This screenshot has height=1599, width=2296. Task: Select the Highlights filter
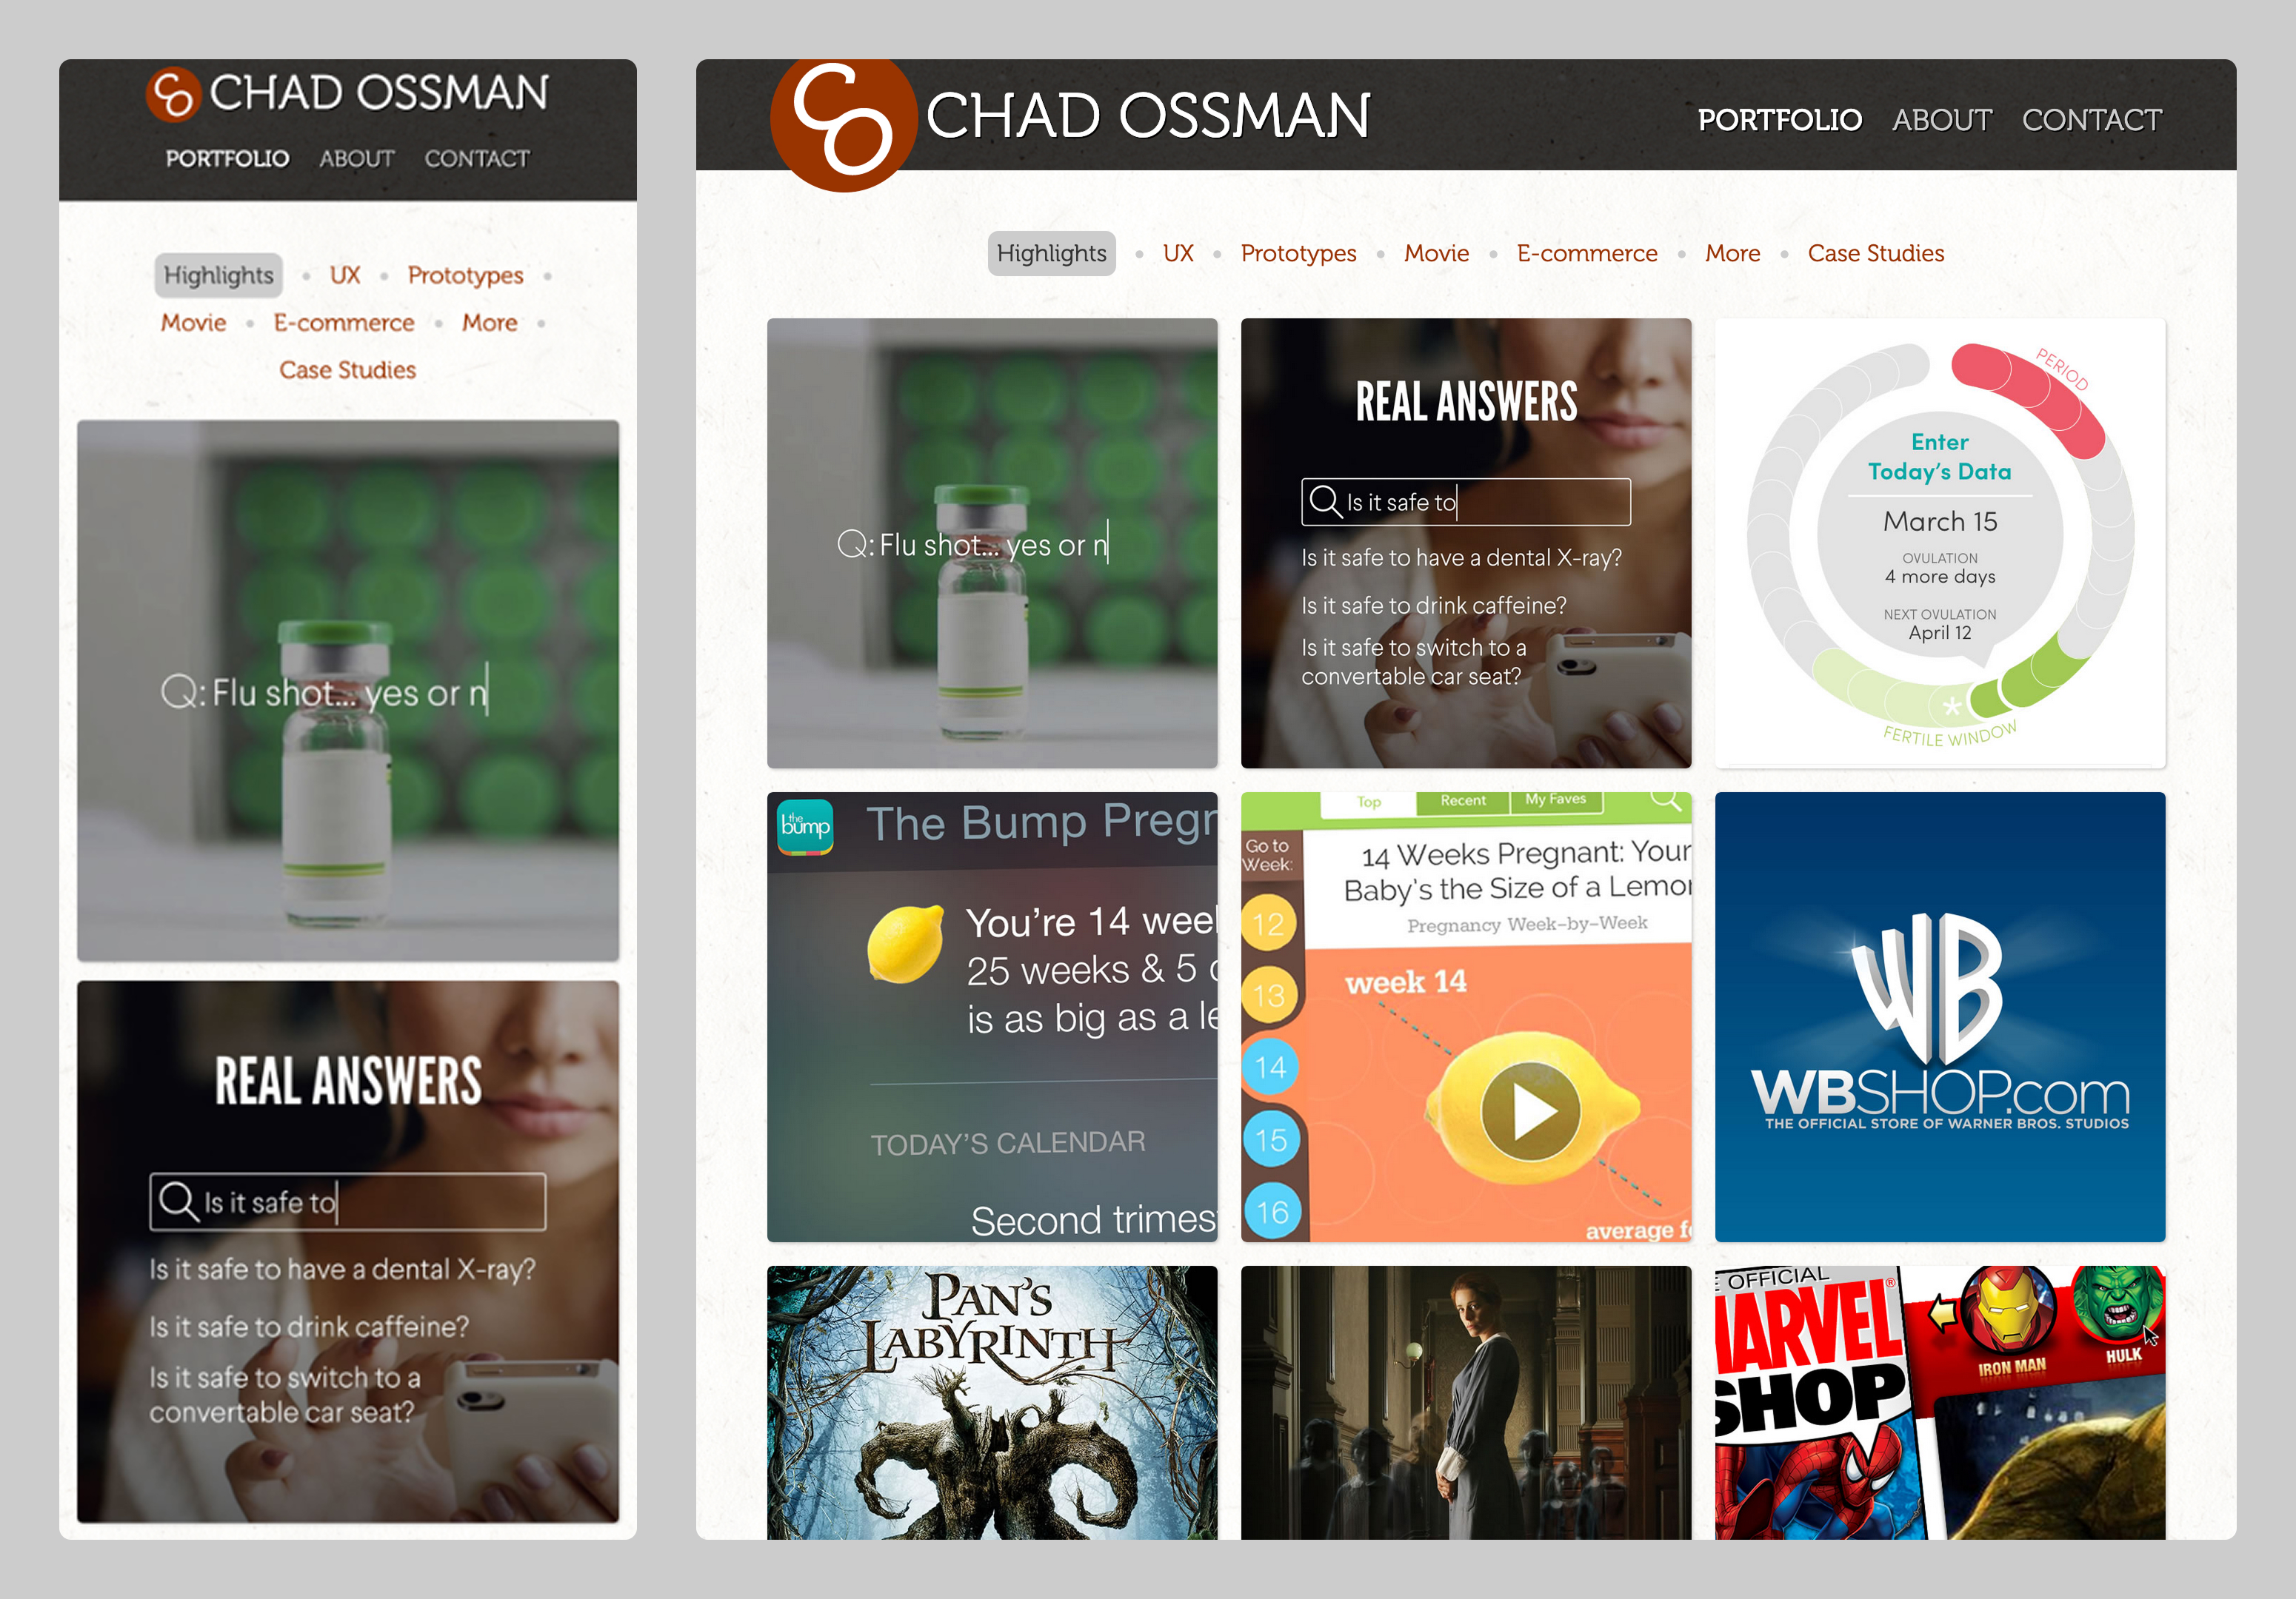click(x=1051, y=253)
